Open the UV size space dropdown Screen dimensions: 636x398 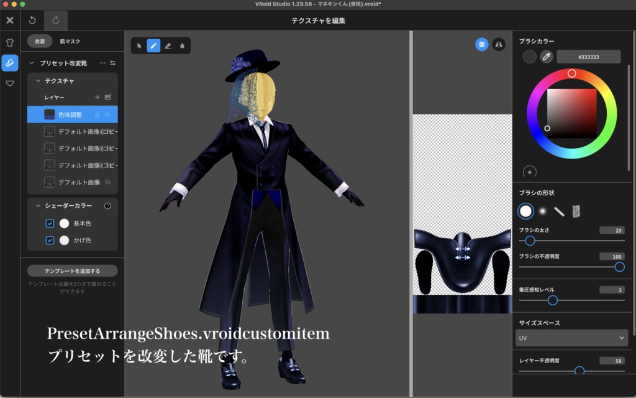coord(571,337)
